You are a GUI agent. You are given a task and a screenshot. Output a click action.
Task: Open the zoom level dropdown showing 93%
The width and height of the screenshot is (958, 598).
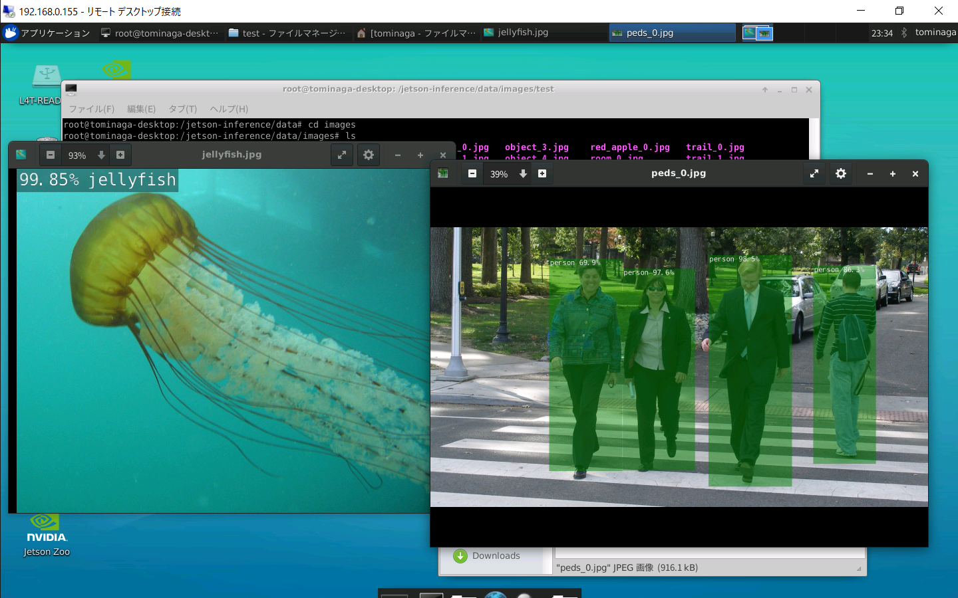(x=100, y=155)
